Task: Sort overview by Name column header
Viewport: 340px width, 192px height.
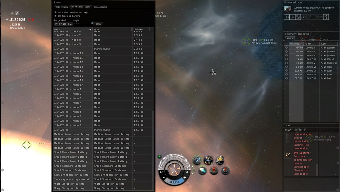Action: 311,44
